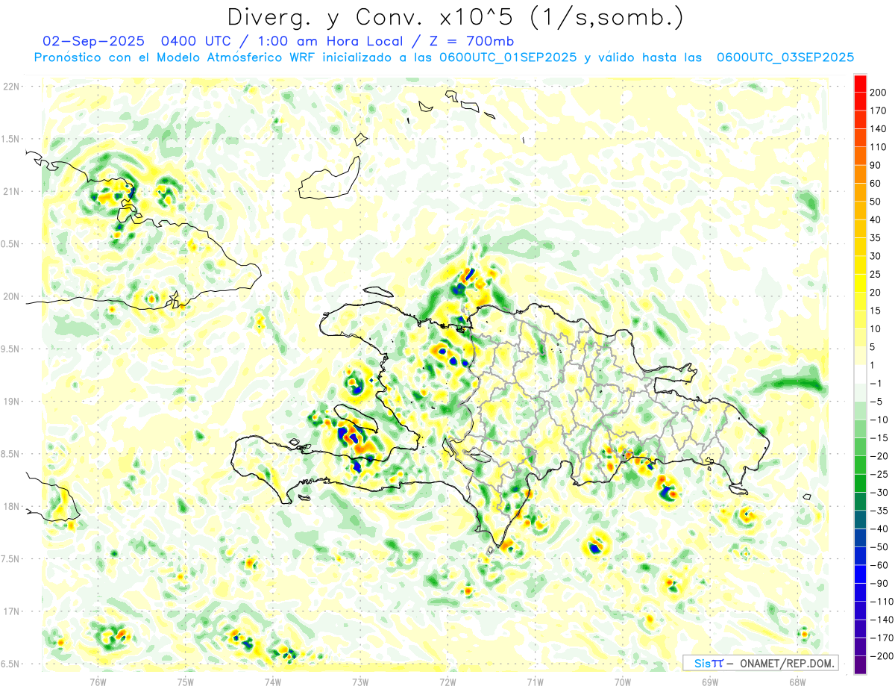
Task: Click the '0.5N' latitude label
Action: [10, 244]
